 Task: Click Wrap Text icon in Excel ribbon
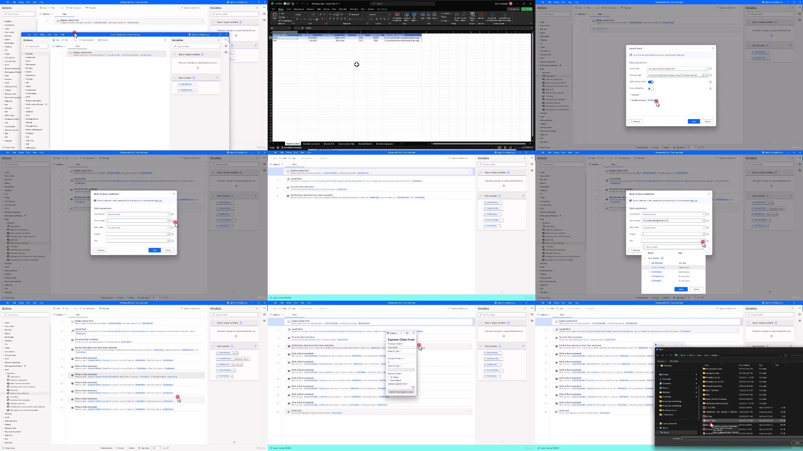(x=354, y=14)
